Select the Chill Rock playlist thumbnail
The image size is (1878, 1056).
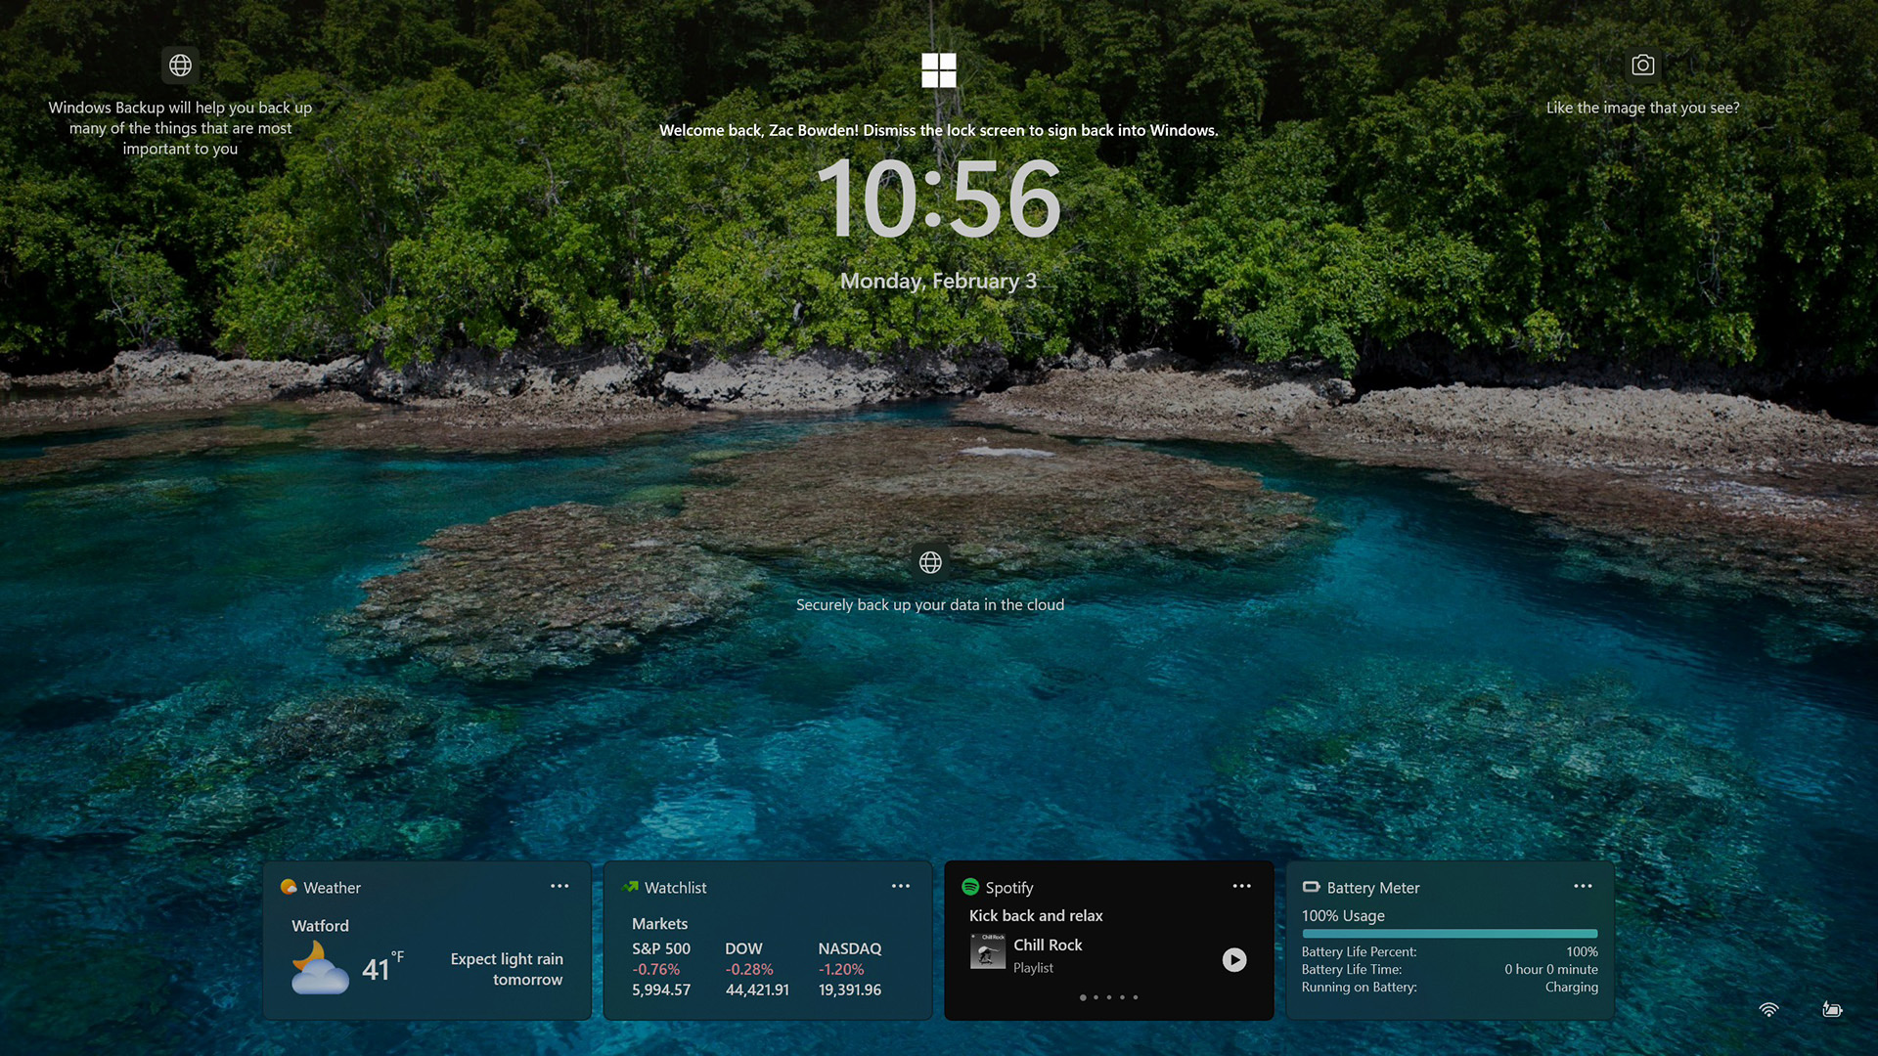pos(987,951)
